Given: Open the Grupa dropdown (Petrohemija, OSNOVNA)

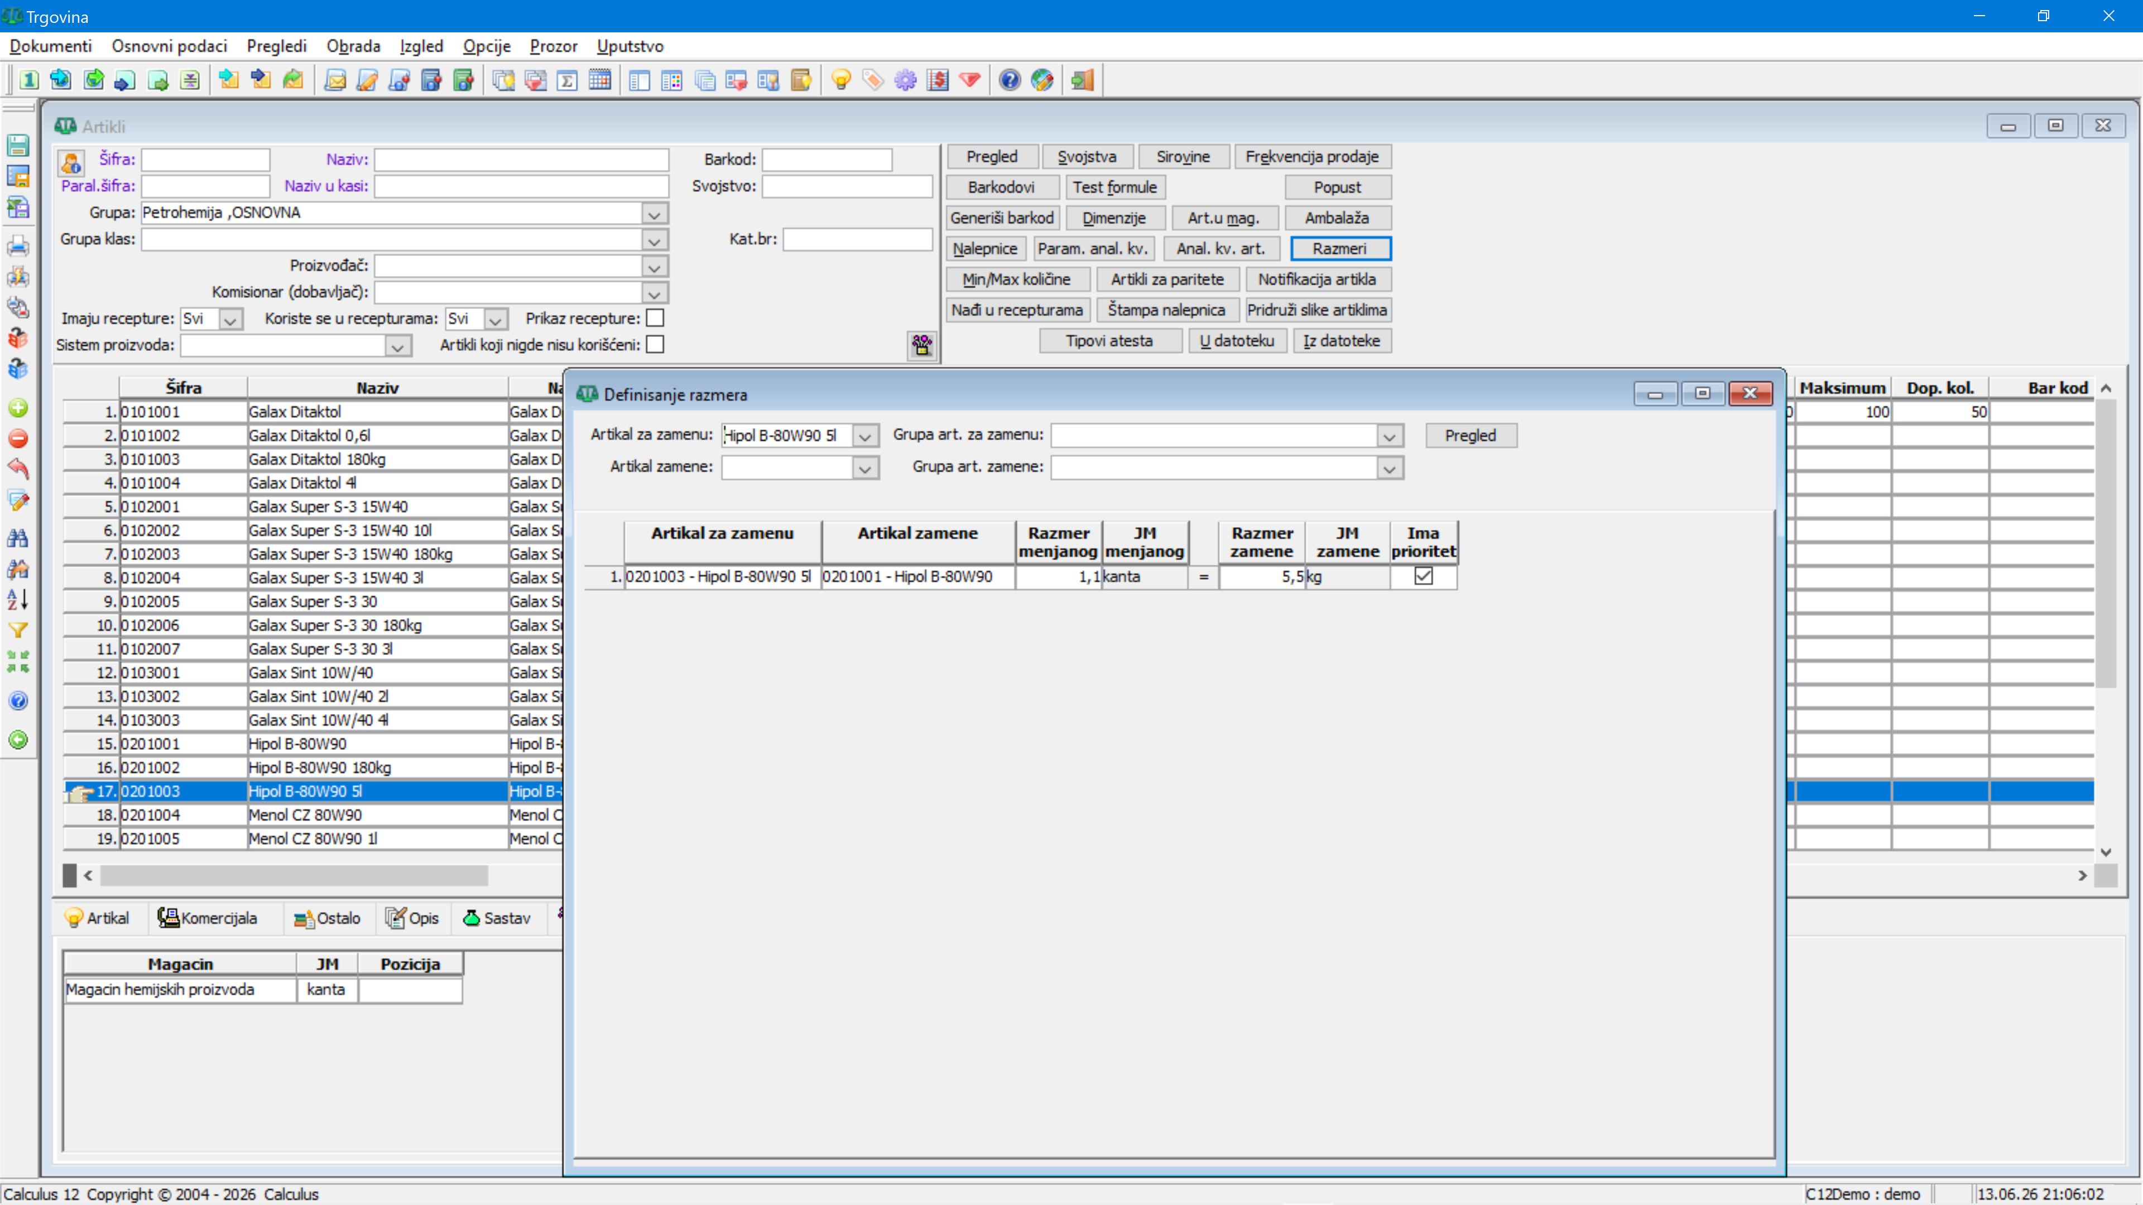Looking at the screenshot, I should pyautogui.click(x=655, y=214).
